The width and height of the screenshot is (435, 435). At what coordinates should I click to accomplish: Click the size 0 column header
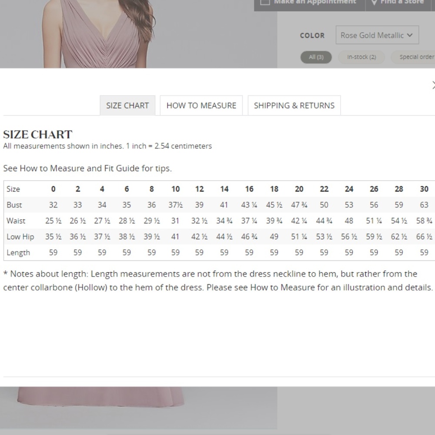pyautogui.click(x=53, y=189)
